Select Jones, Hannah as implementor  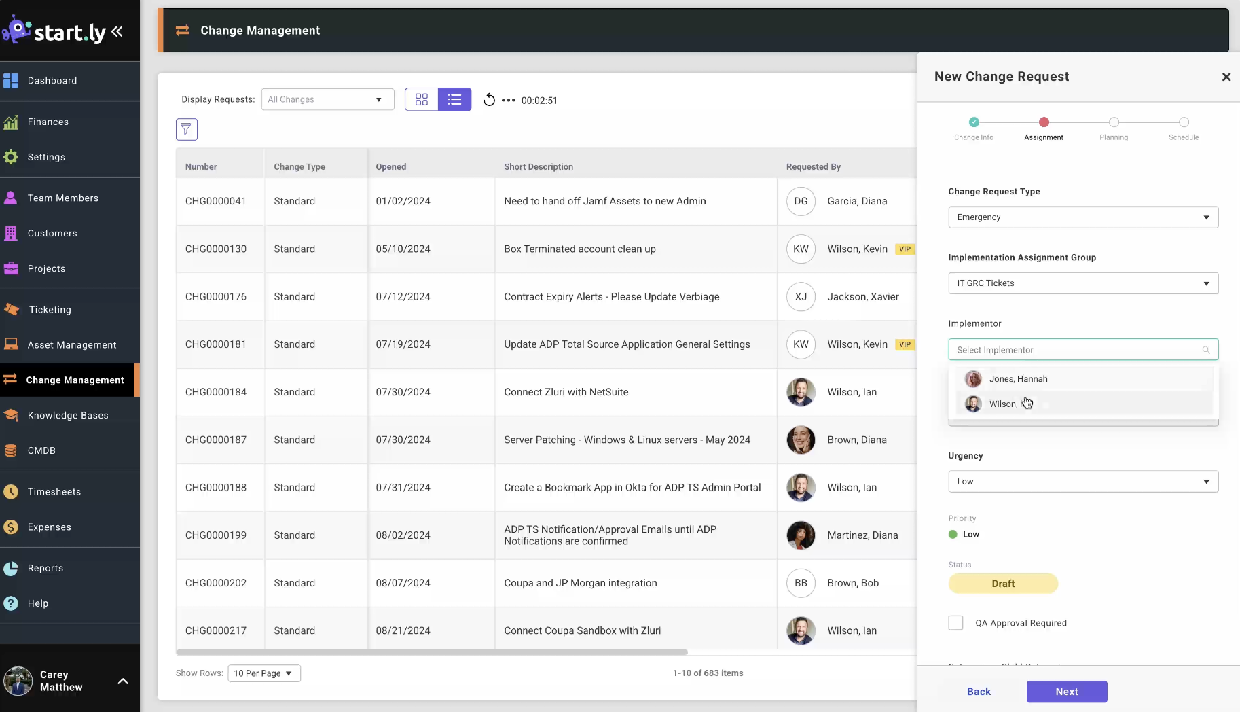point(1018,379)
